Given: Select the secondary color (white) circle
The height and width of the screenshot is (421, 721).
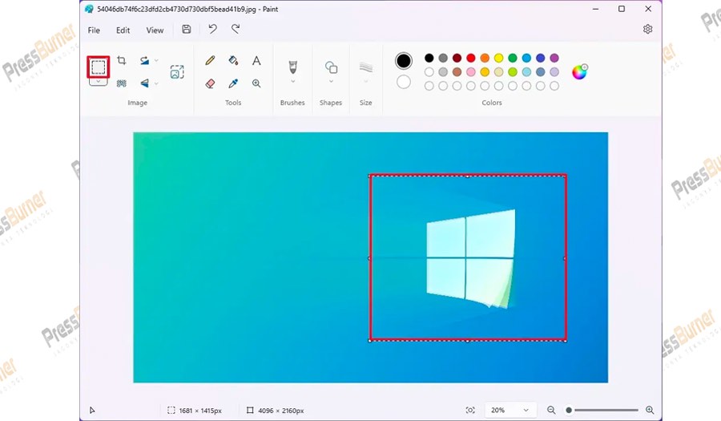Looking at the screenshot, I should [x=404, y=82].
